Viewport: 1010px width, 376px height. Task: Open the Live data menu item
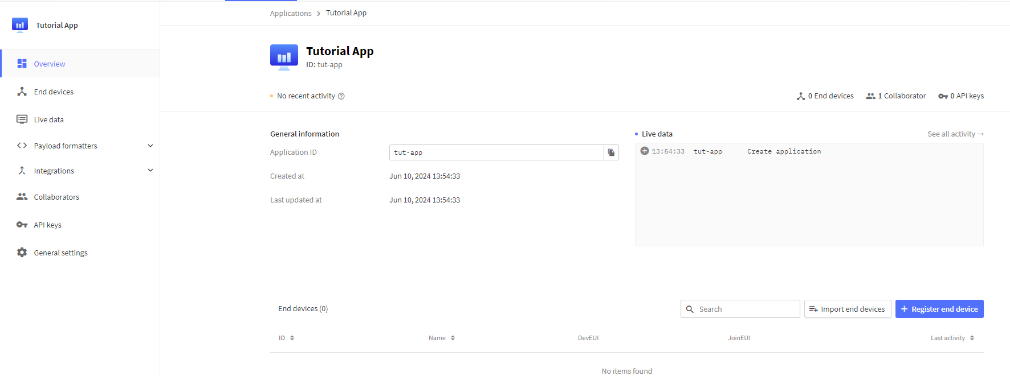80,119
